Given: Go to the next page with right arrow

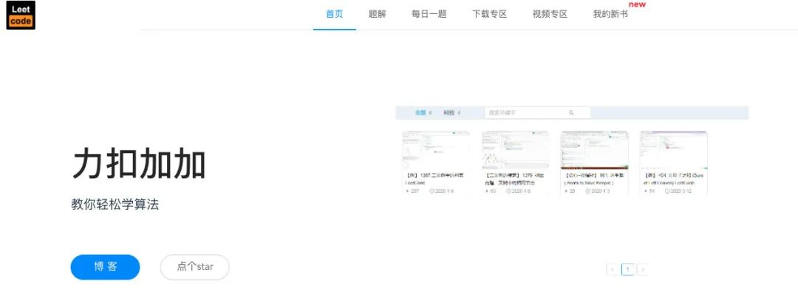Looking at the screenshot, I should click(644, 270).
